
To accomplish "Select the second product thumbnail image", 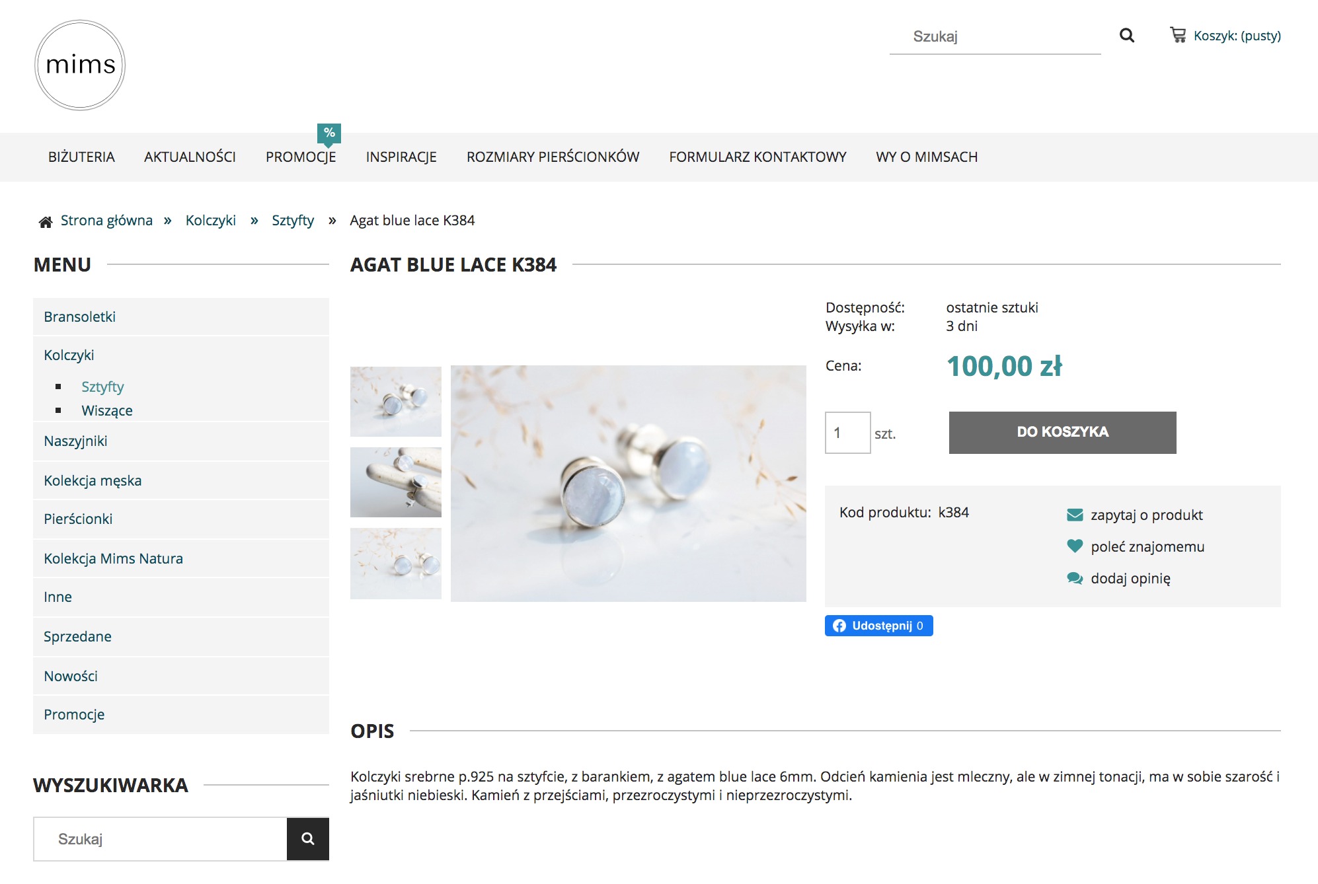I will pos(395,482).
